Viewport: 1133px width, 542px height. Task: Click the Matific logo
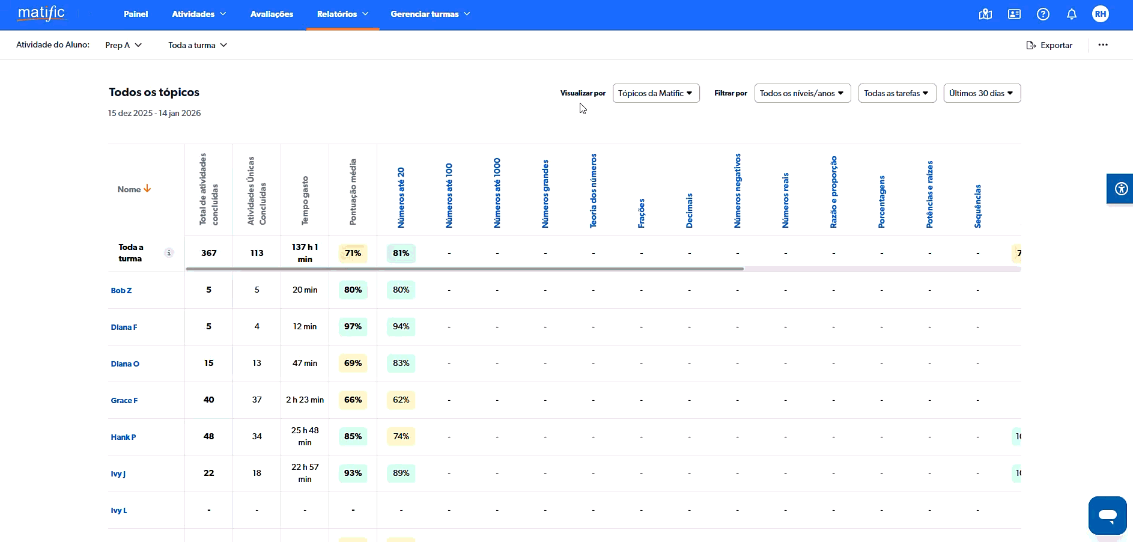(x=41, y=14)
